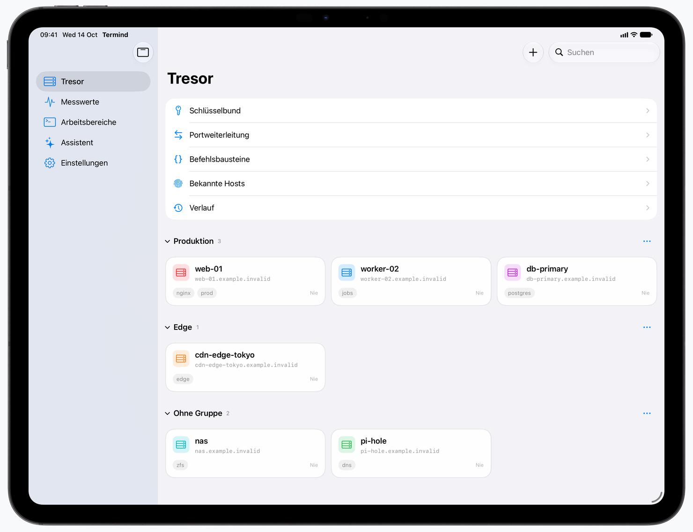The width and height of the screenshot is (693, 532).
Task: Click the braces icon beside Befehlsbausteine
Action: click(178, 159)
